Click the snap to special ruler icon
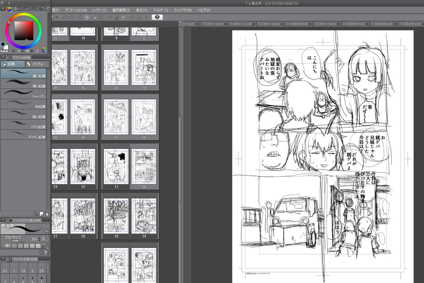Image resolution: width=424 pixels, height=283 pixels. tap(139, 17)
